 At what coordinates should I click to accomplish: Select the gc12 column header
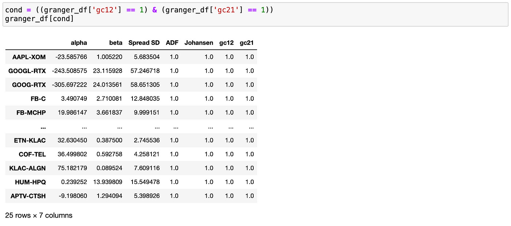tap(226, 43)
